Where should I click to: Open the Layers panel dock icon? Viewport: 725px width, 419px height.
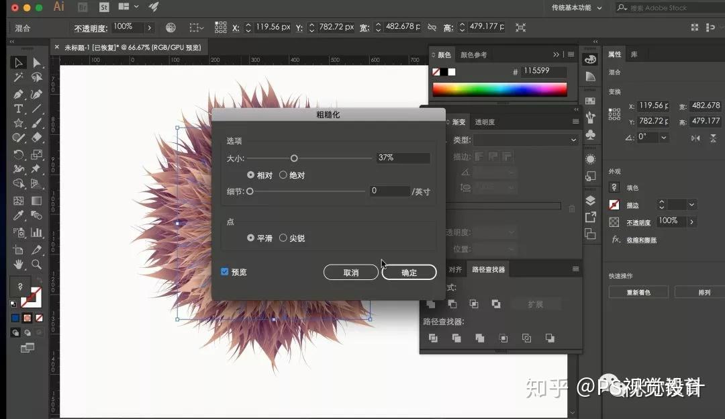pos(591,200)
